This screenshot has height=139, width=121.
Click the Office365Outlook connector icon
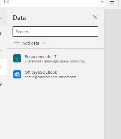(17, 74)
